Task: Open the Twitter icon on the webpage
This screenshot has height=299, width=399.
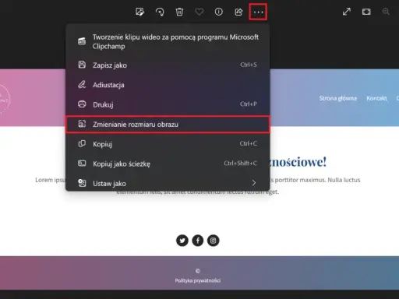Action: click(x=182, y=241)
